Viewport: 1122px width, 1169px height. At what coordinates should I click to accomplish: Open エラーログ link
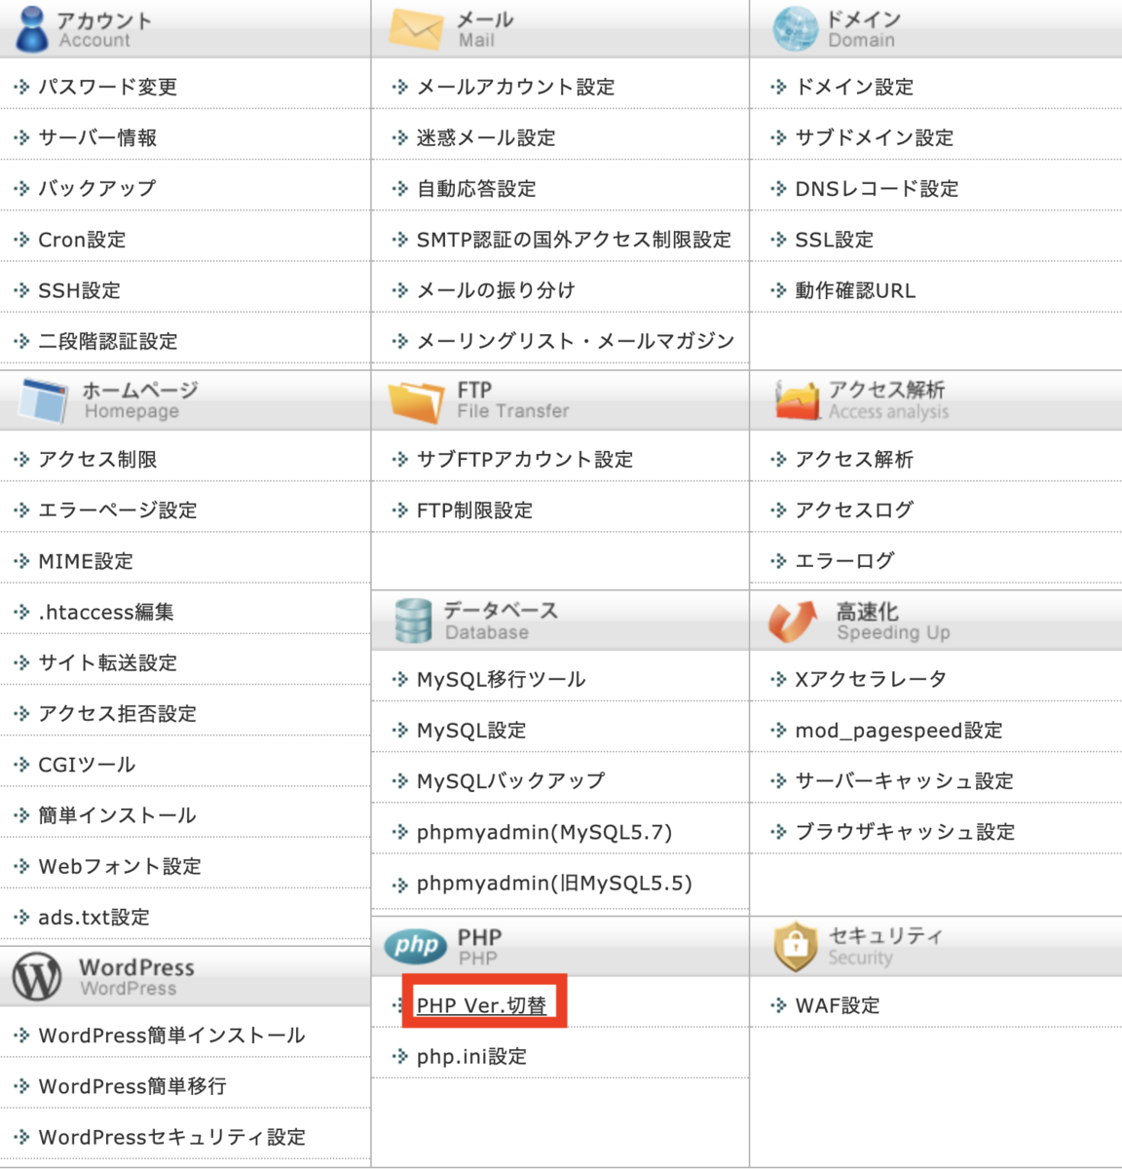pos(844,560)
